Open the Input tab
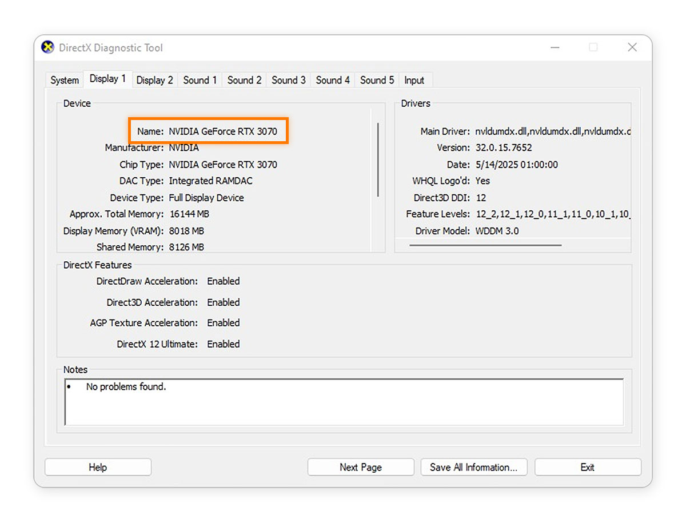This screenshot has width=686, height=523. (x=414, y=80)
